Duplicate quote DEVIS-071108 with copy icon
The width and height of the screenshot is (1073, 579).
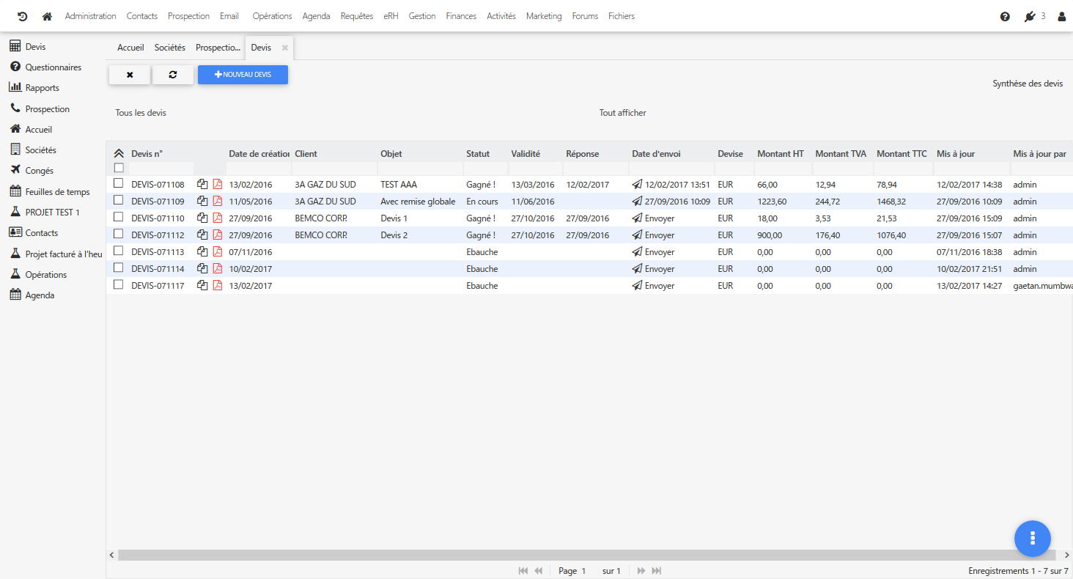point(202,184)
